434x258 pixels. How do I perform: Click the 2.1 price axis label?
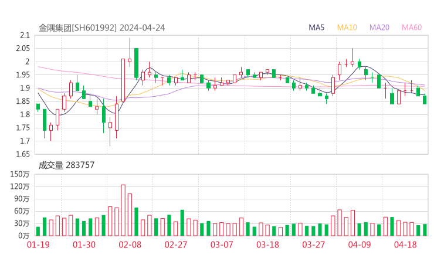25,35
